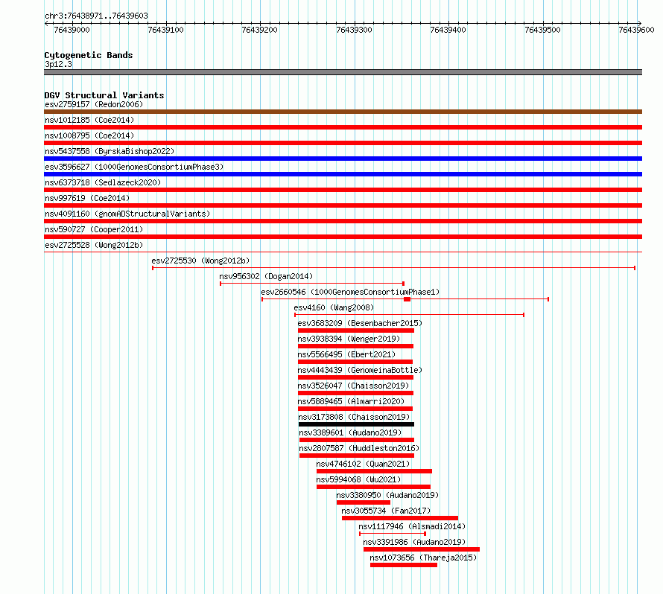This screenshot has height=594, width=663.
Task: Select the blue esv3596627 variant bar
Action: pyautogui.click(x=343, y=174)
